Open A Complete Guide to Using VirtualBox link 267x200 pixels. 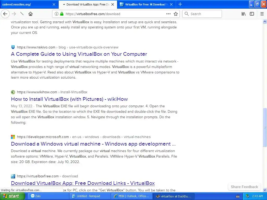[x=79, y=54]
